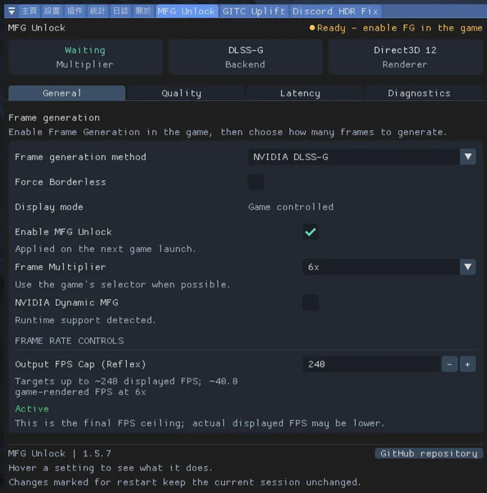Select the MFG Unlock top tab
The height and width of the screenshot is (493, 487).
[x=187, y=11]
